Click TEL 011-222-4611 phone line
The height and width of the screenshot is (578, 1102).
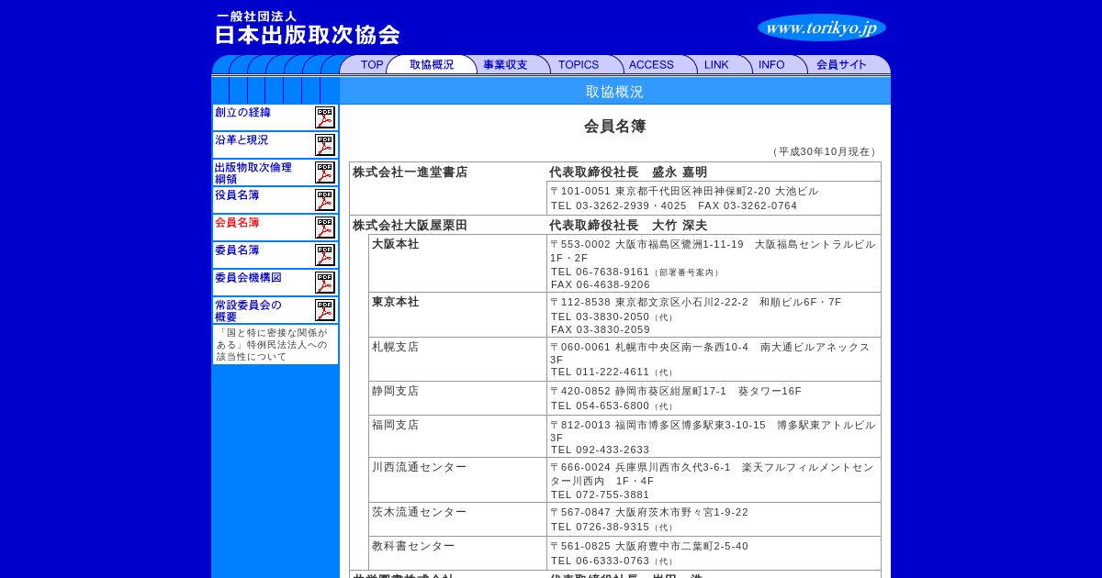[612, 372]
